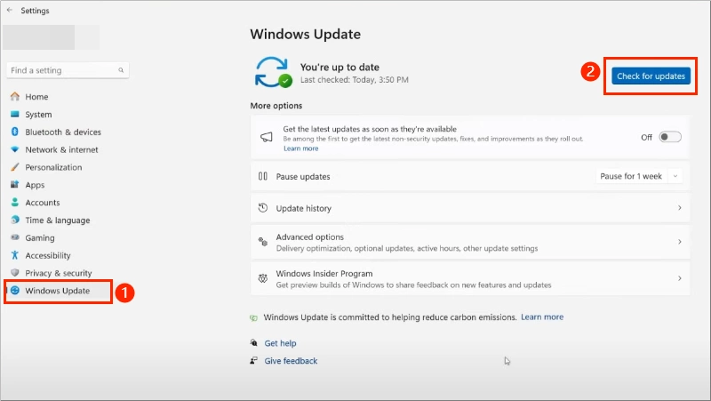Click the Get help icon
711x401 pixels.
[x=254, y=342]
